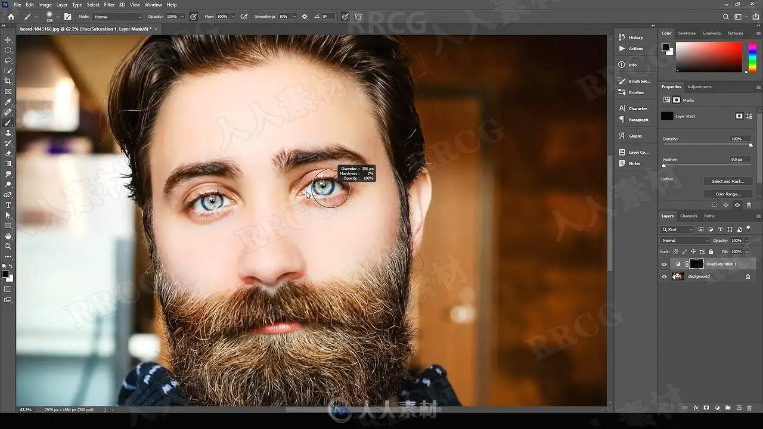The image size is (763, 429).
Task: Click the Color Range button
Action: point(728,194)
